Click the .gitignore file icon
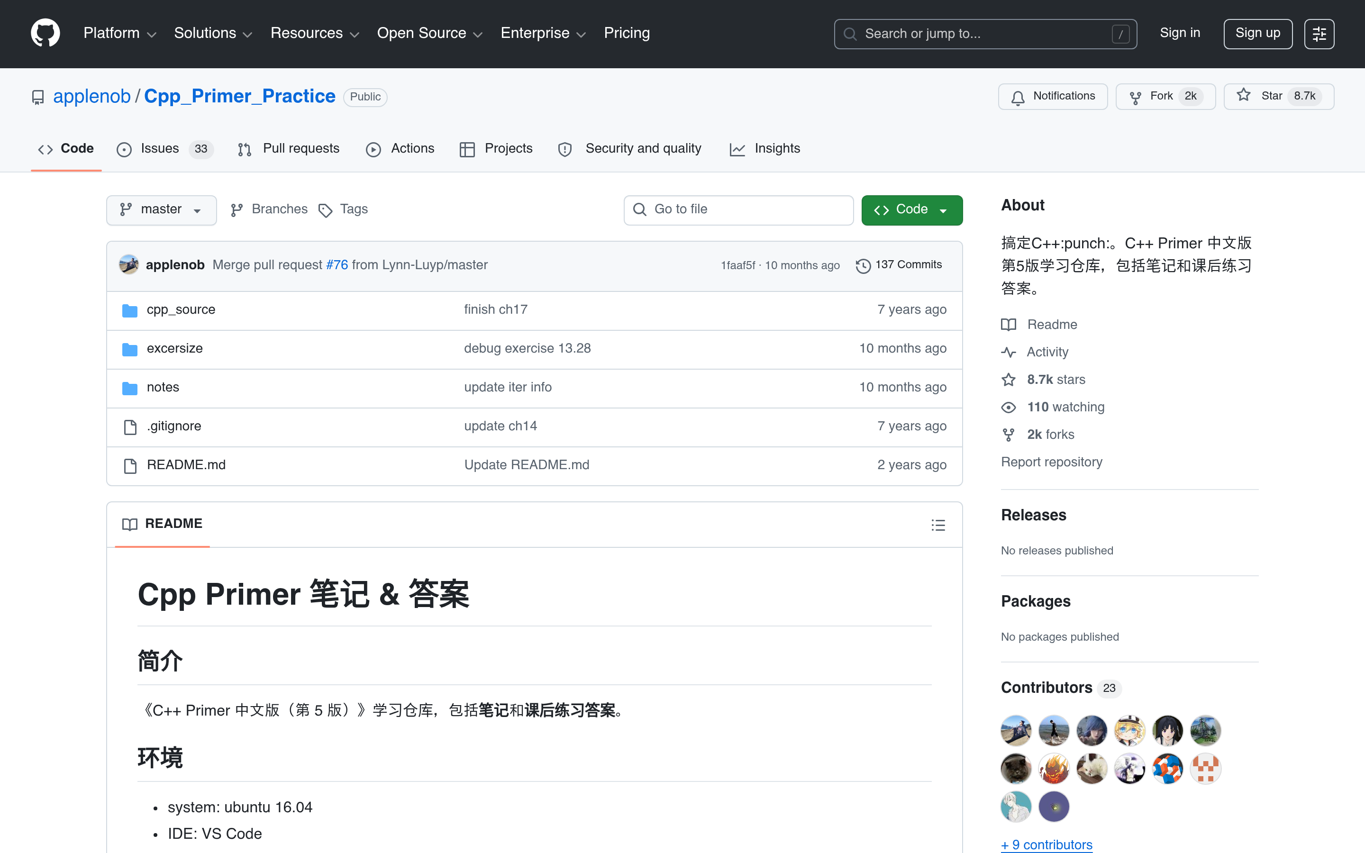Image resolution: width=1365 pixels, height=853 pixels. pyautogui.click(x=130, y=427)
